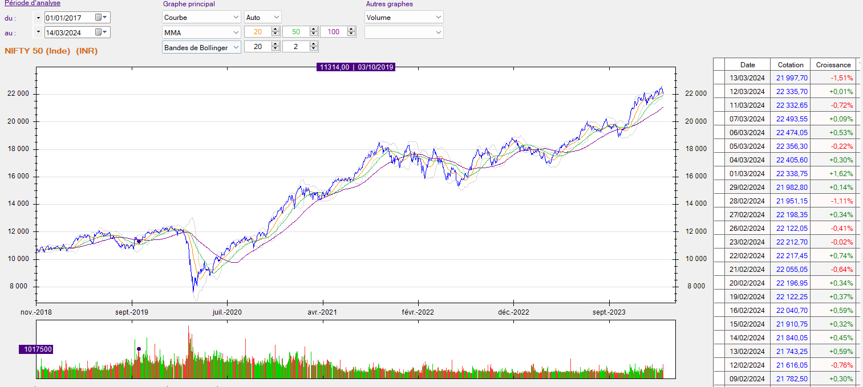Increase Bollinger period 20 spinner value
863x387 pixels.
pos(275,44)
